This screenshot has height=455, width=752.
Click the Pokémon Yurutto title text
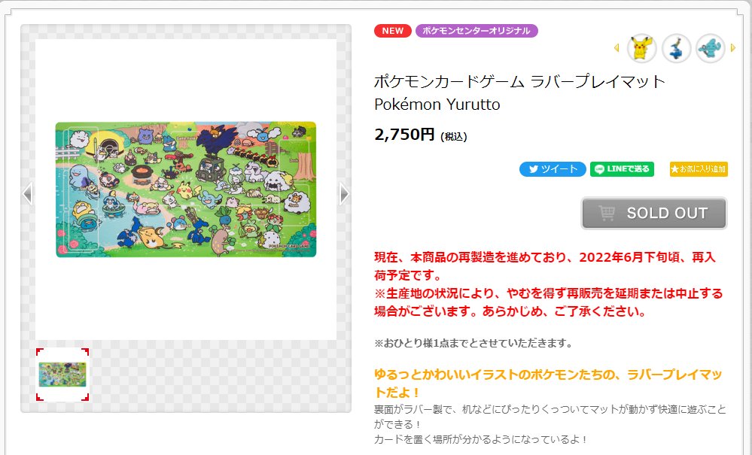coord(437,104)
